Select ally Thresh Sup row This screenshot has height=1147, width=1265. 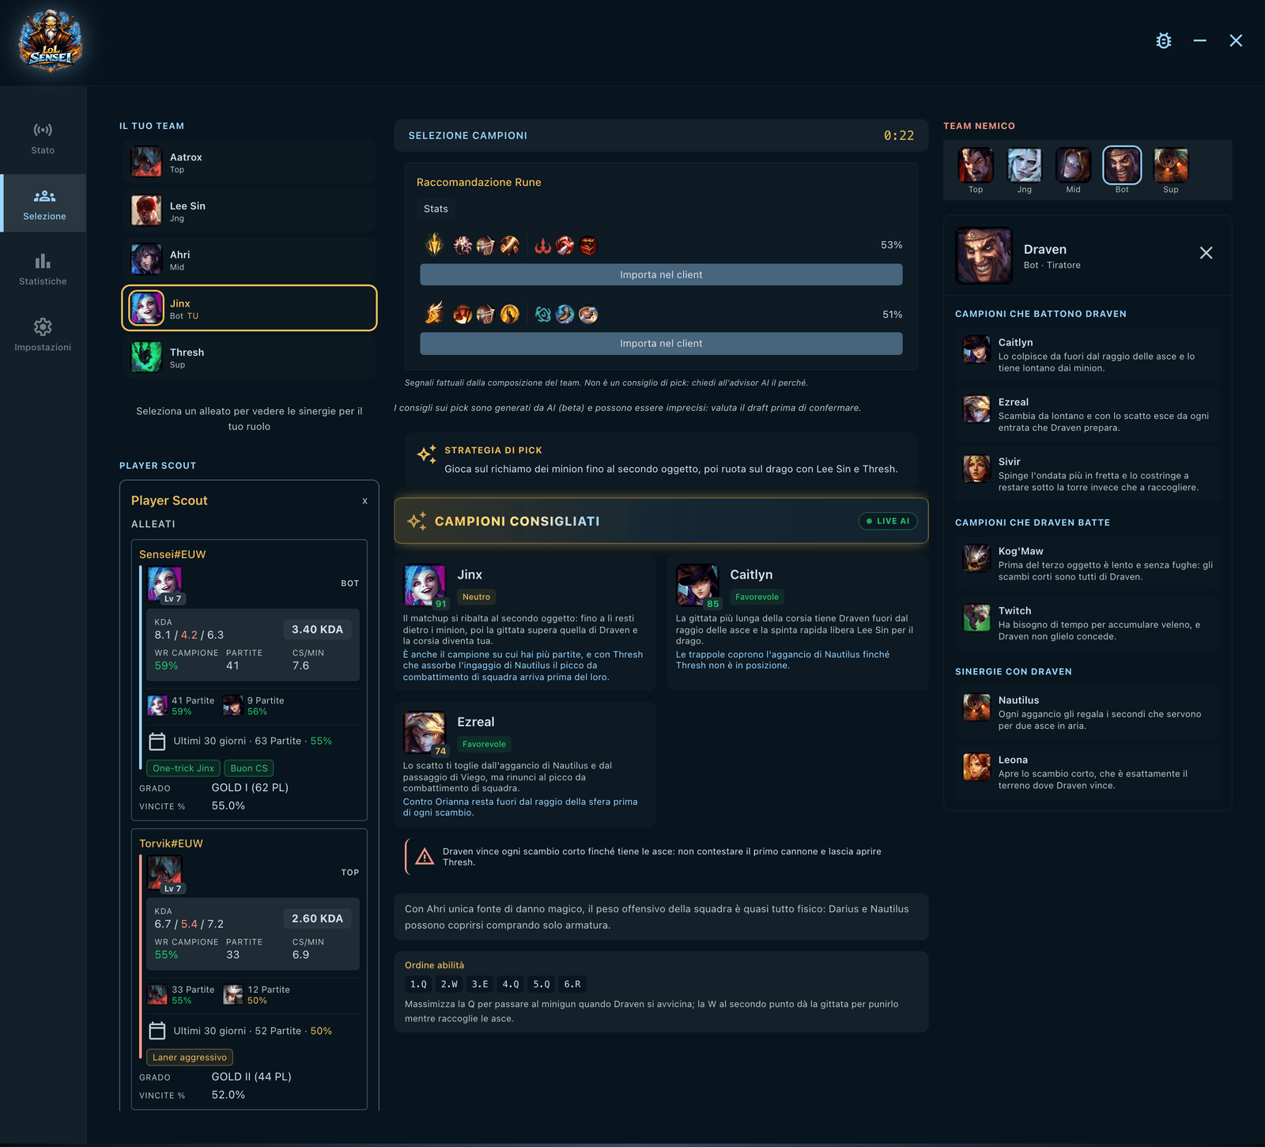click(249, 357)
